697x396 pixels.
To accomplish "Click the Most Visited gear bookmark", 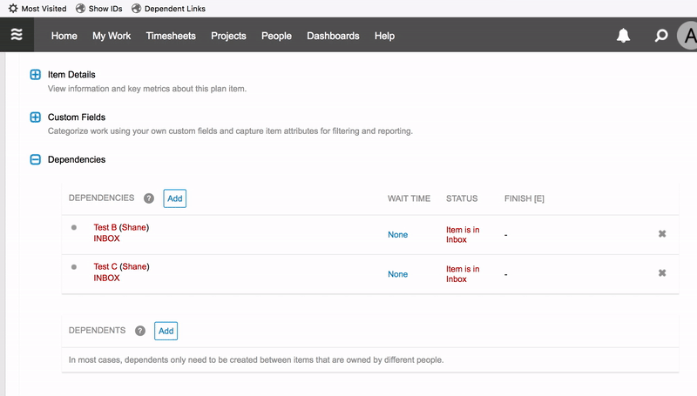I will [x=37, y=9].
